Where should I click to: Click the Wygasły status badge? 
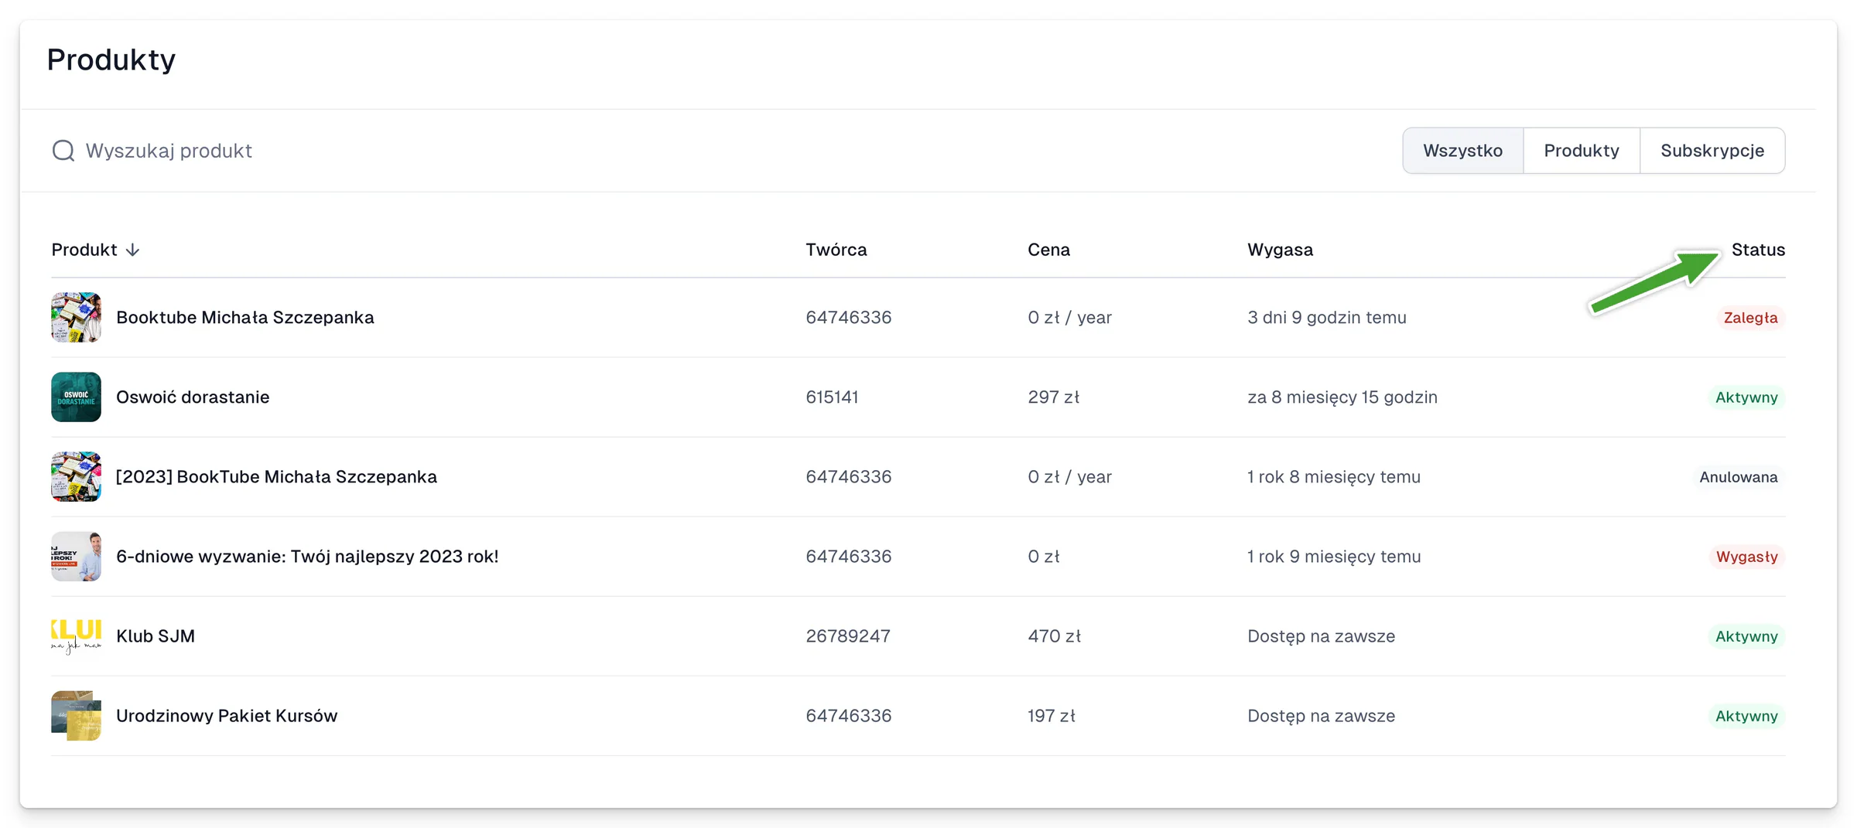tap(1746, 556)
